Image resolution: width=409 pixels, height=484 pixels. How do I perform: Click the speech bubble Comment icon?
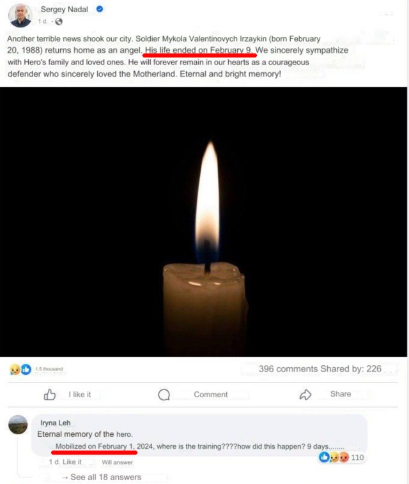tap(164, 395)
